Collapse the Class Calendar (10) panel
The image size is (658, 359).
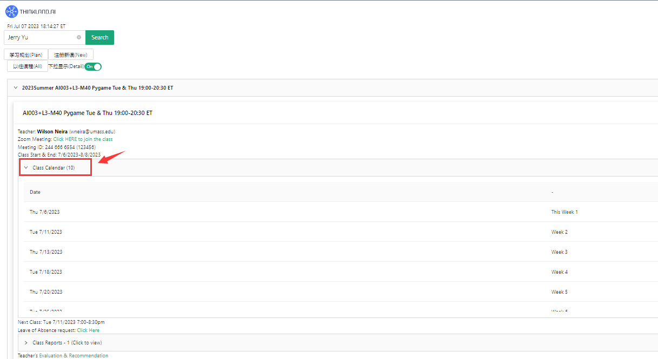click(26, 168)
